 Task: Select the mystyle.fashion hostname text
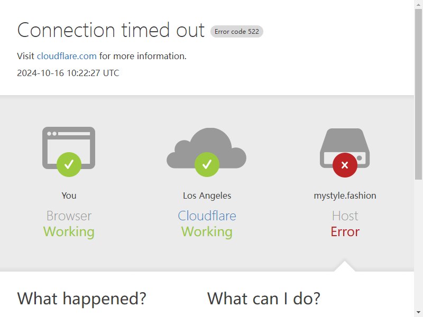click(x=345, y=195)
